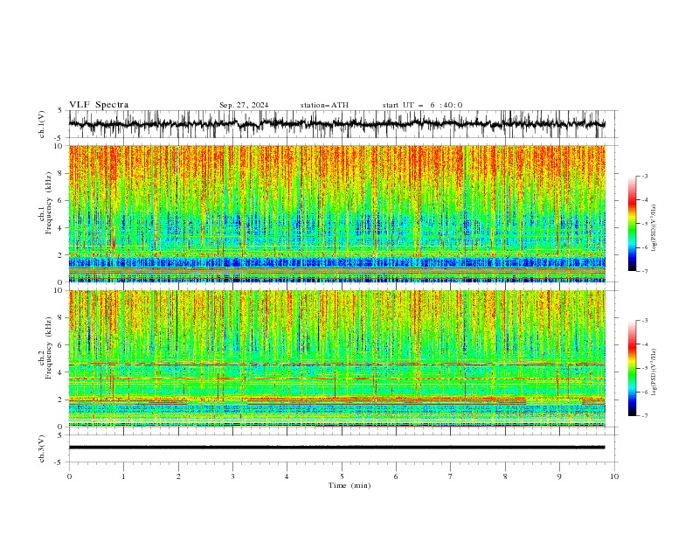Click the "Time (min)" axis label

[x=349, y=485]
